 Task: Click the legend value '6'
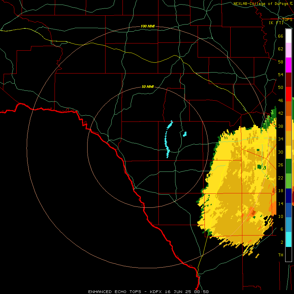tap(282, 229)
